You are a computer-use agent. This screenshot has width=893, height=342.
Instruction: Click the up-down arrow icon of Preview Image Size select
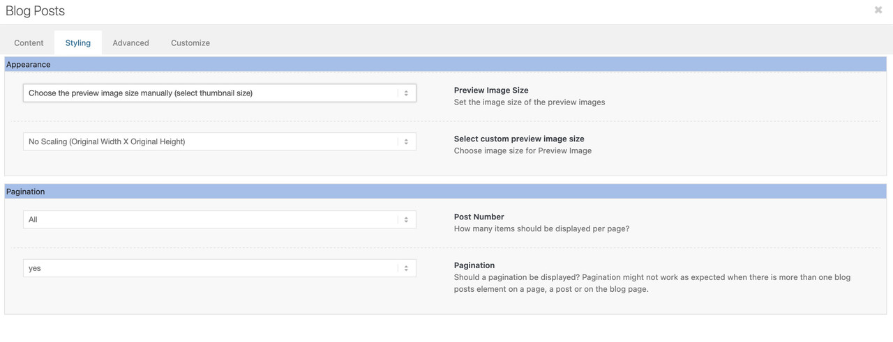406,93
